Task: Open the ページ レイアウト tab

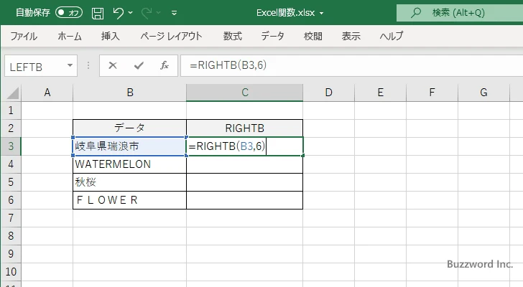Action: coord(171,36)
